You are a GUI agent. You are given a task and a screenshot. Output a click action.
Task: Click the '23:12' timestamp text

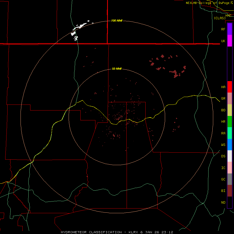click(x=167, y=232)
